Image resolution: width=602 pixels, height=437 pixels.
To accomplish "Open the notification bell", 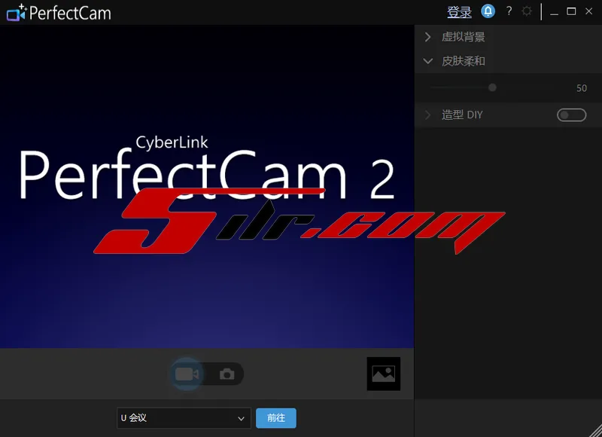I will coord(488,11).
